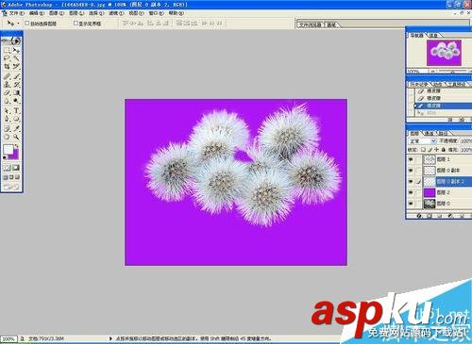The height and width of the screenshot is (344, 472).
Task: Open the 画笔 palette well tab
Action: pos(331,25)
